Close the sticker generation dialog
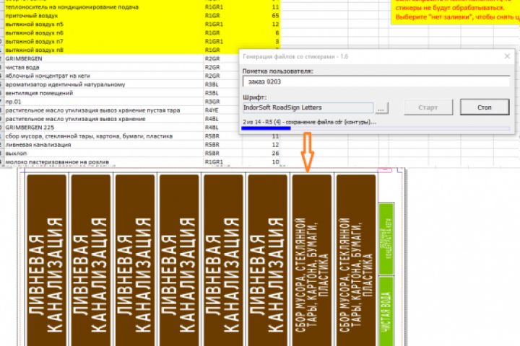The height and width of the screenshot is (346, 520). pyautogui.click(x=507, y=56)
